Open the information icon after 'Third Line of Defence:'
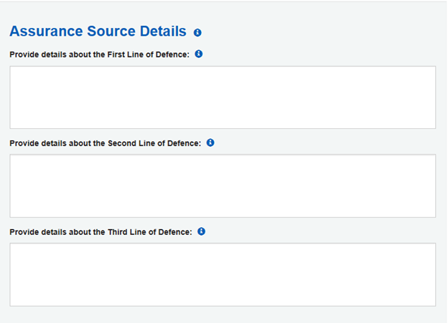 [202, 231]
